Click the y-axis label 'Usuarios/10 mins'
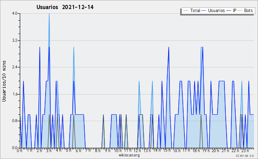The height and width of the screenshot is (159, 258). coord(4,81)
